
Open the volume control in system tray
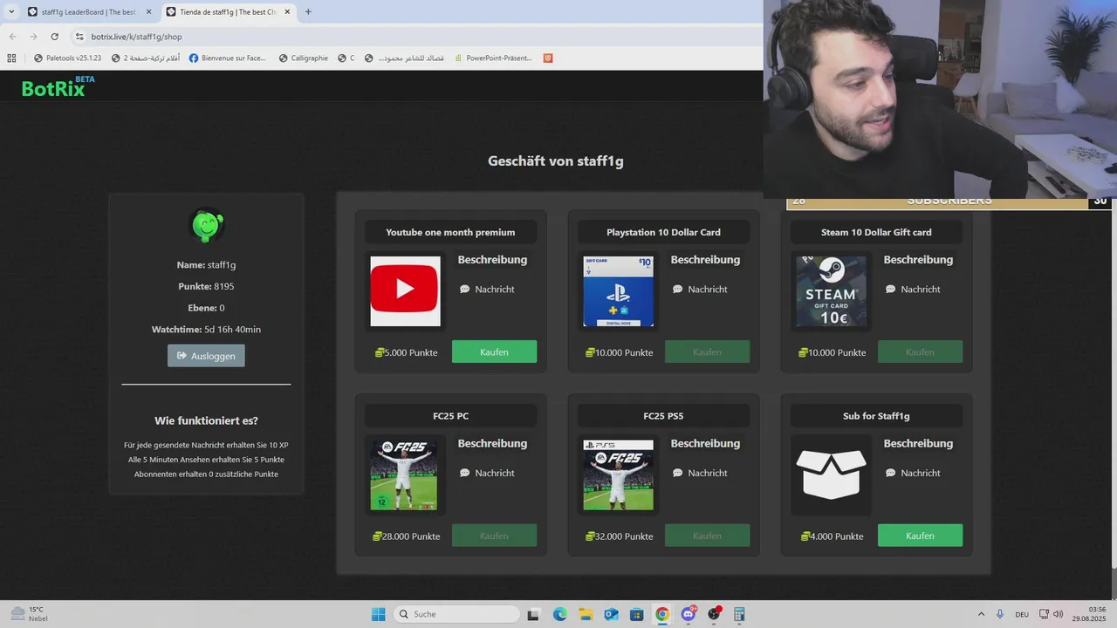click(x=1058, y=614)
